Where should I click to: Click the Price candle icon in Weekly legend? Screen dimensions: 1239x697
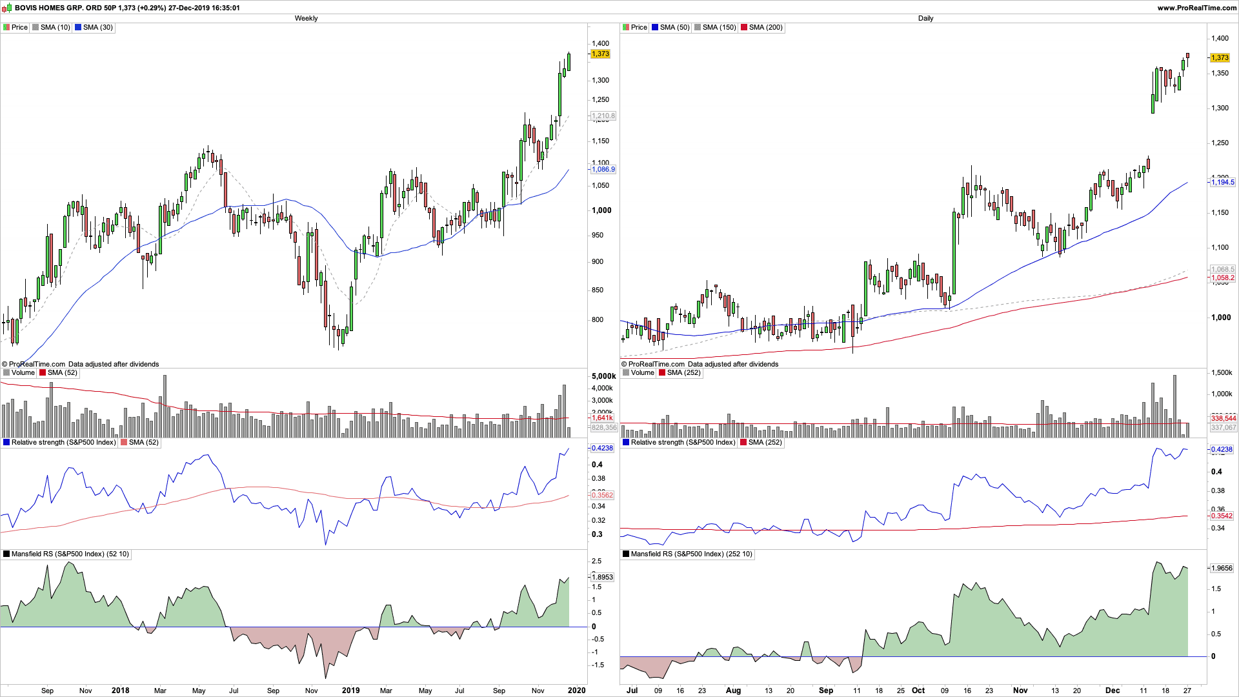coord(6,28)
